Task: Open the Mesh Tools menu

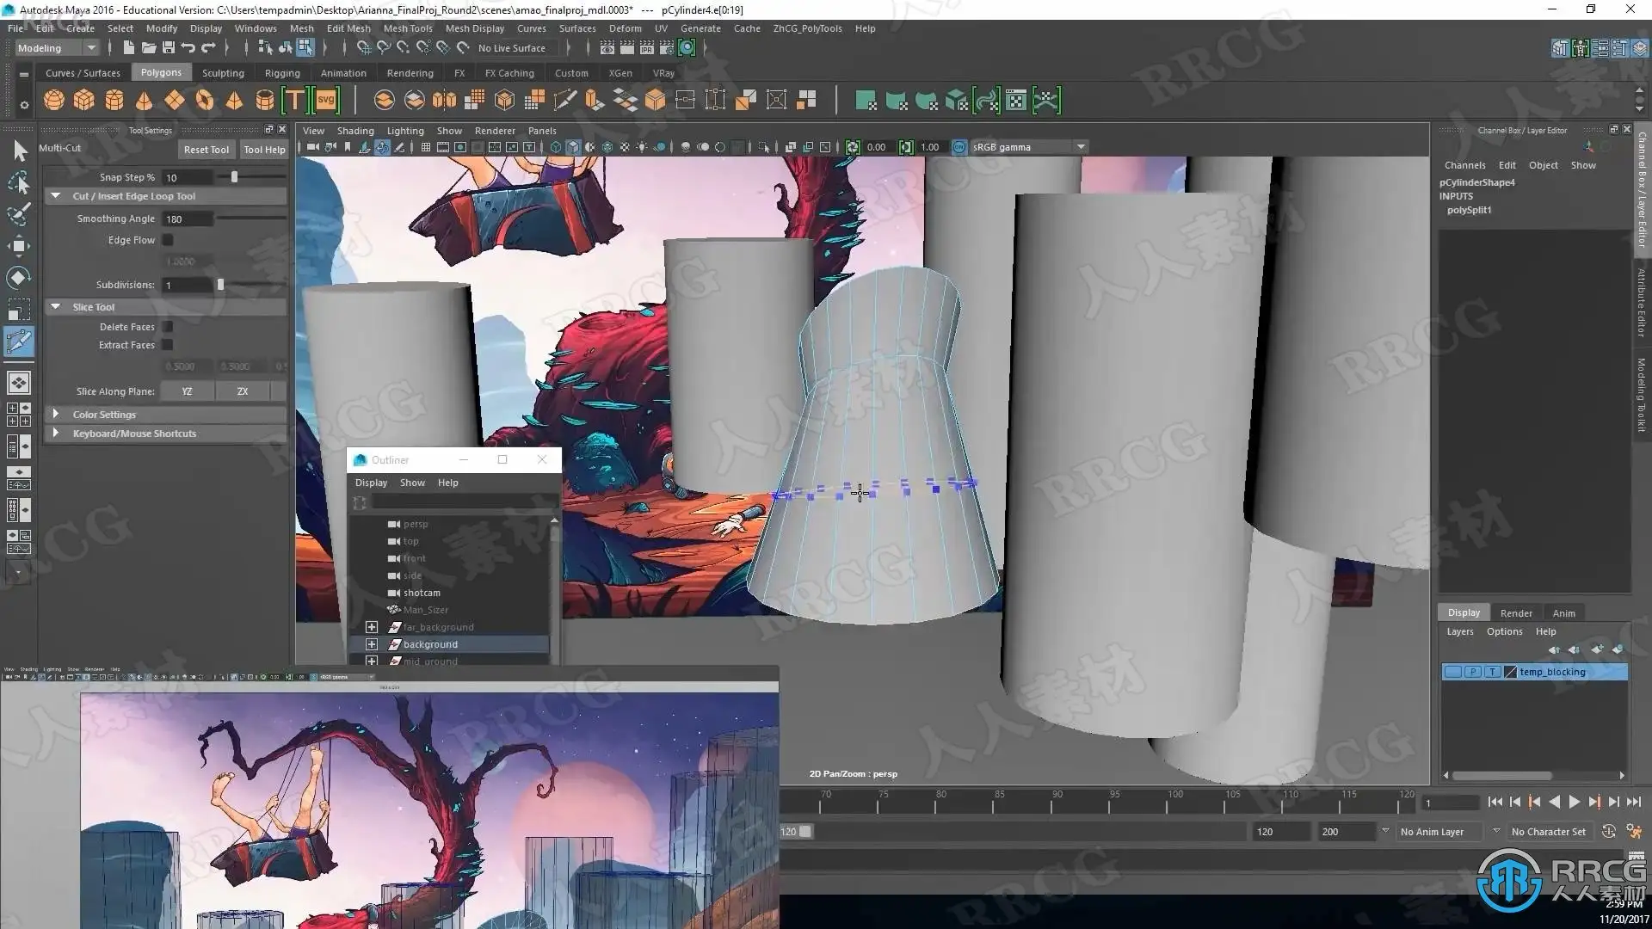Action: point(407,28)
